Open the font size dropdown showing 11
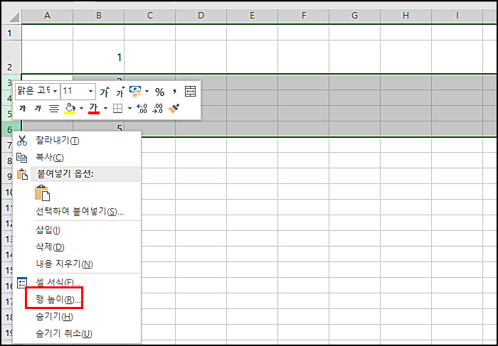The height and width of the screenshot is (346, 498). (90, 92)
